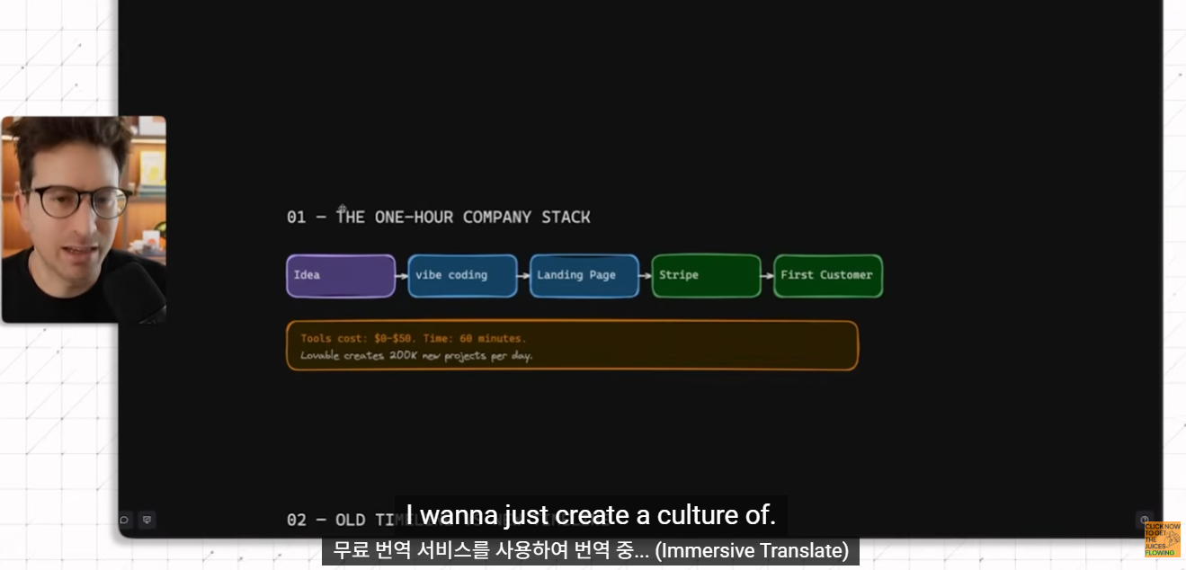The height and width of the screenshot is (570, 1186).
Task: Click the English subtitle 'I wanna just create'
Action: coord(591,515)
